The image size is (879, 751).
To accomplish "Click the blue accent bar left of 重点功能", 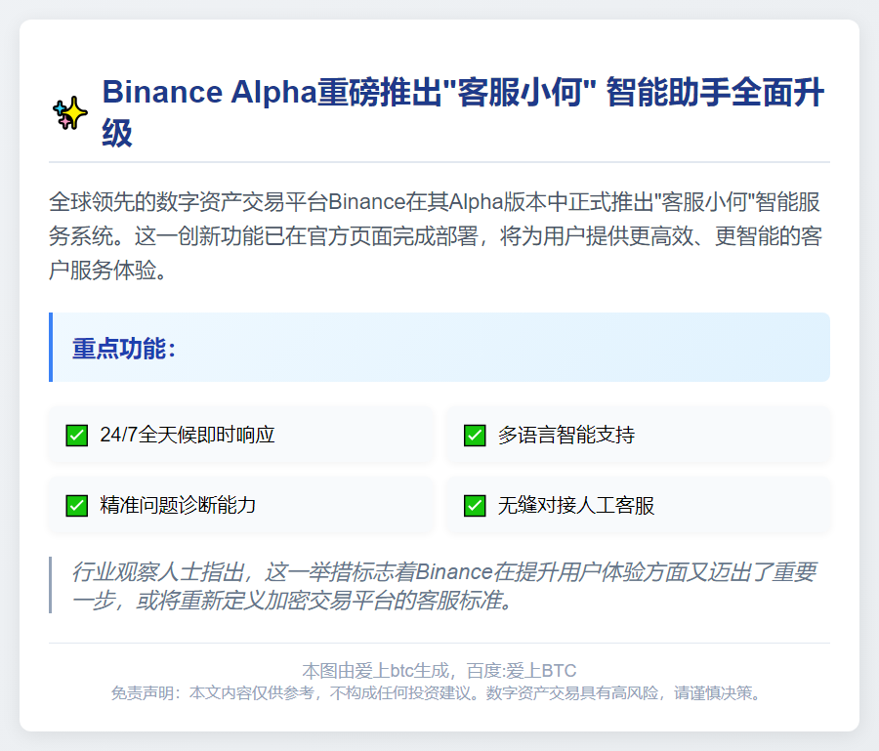I will (x=51, y=348).
